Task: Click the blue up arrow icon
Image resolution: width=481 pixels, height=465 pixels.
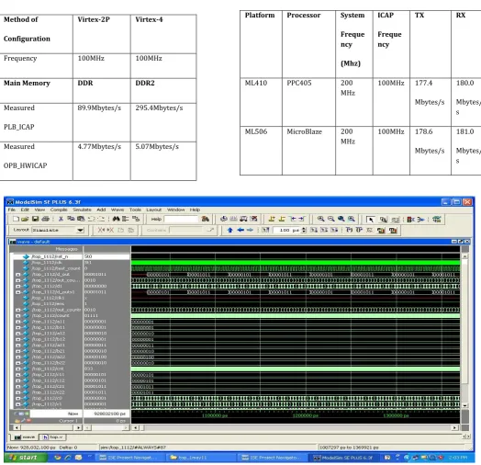Action: coord(230,230)
